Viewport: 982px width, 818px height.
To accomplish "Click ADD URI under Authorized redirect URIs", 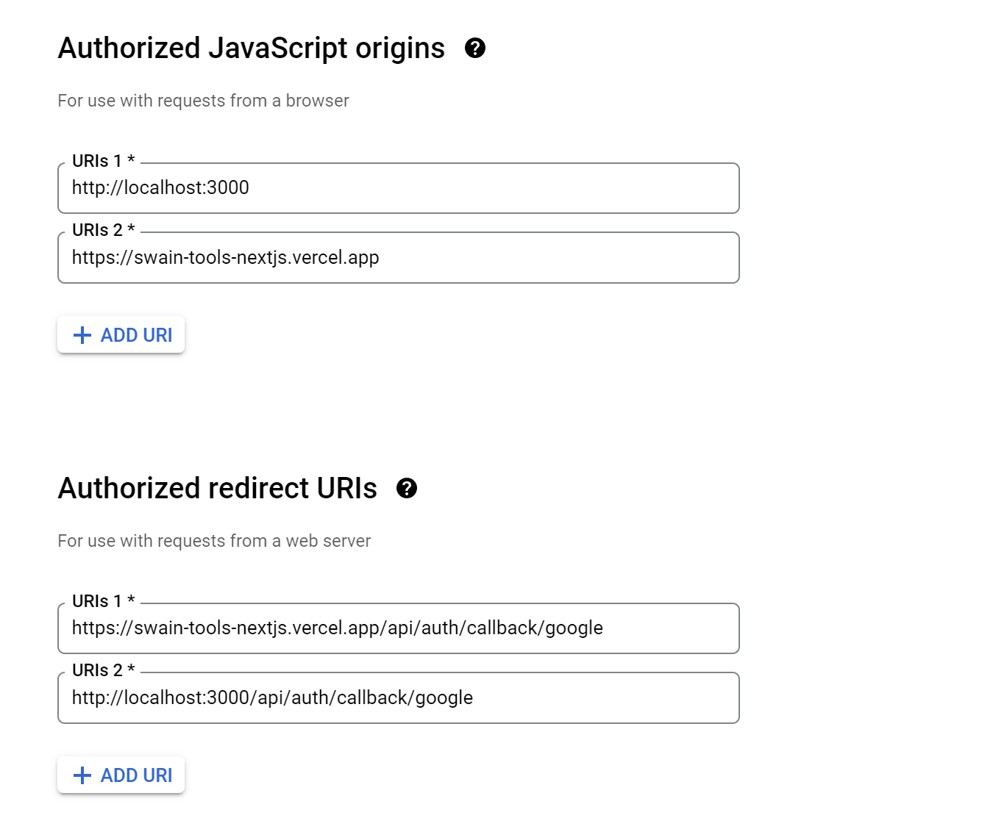I will tap(121, 775).
